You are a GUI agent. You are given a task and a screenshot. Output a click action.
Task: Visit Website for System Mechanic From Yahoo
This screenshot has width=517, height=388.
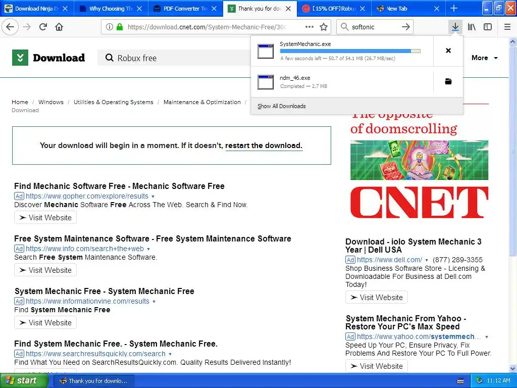[377, 366]
